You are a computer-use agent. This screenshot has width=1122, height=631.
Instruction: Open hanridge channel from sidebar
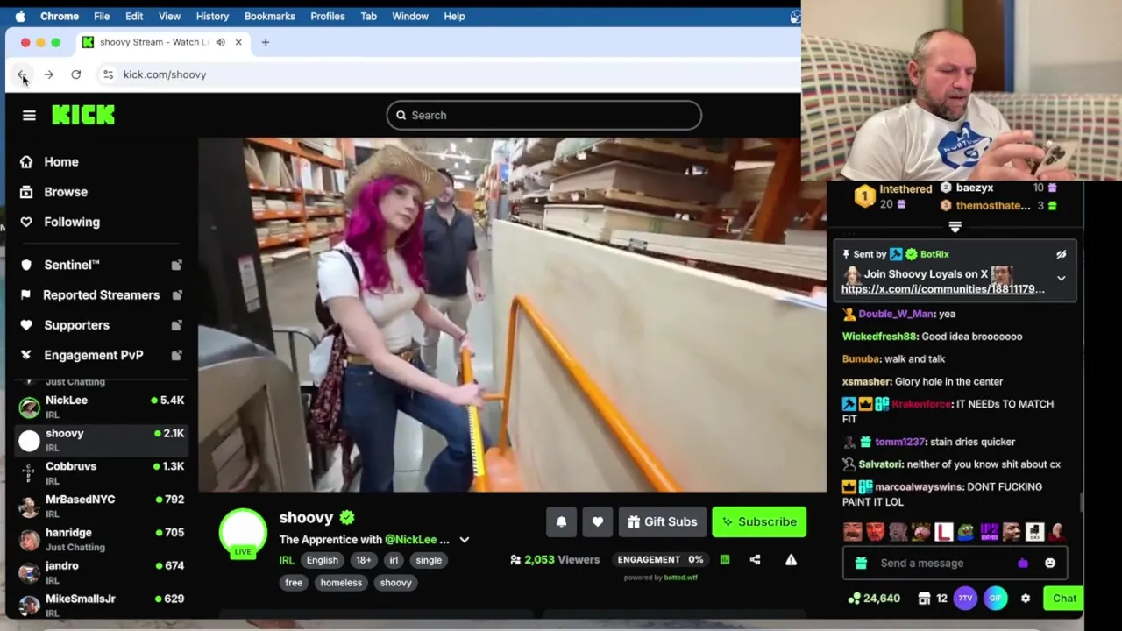pos(101,539)
